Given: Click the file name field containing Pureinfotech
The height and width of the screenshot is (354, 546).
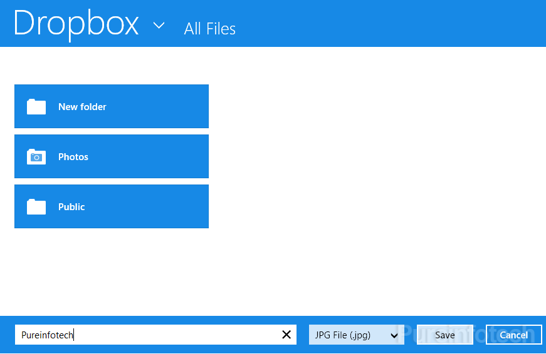Looking at the screenshot, I should point(155,335).
